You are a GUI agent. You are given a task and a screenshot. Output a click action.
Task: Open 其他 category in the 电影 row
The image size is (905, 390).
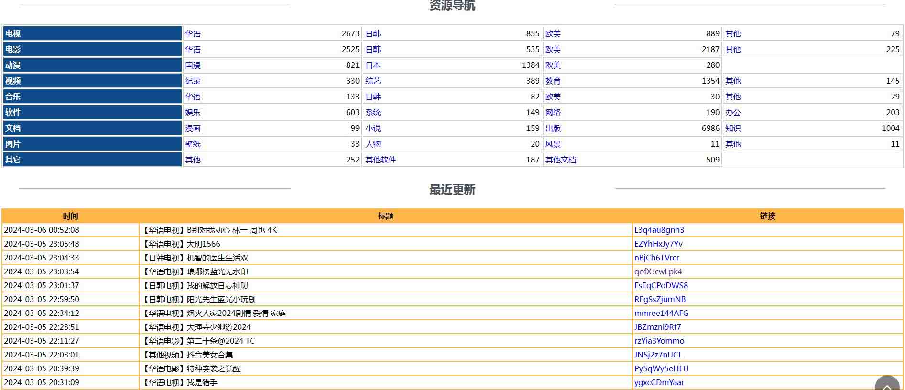[x=733, y=49]
